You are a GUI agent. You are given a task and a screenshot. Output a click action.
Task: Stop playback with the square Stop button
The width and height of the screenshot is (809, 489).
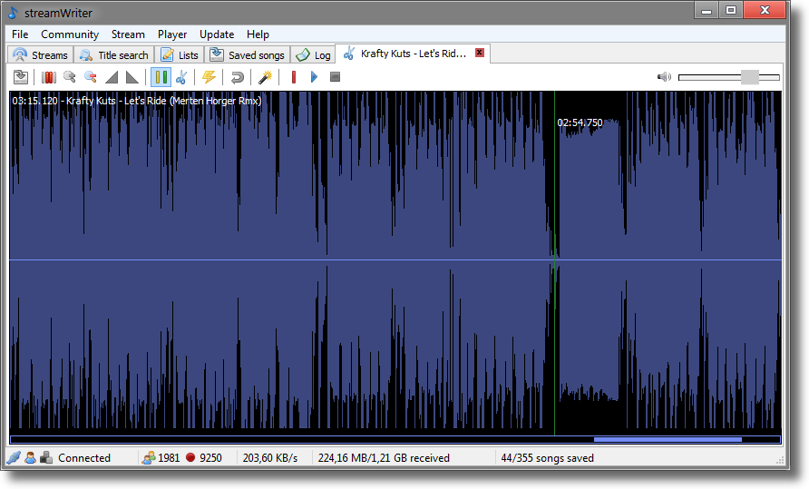click(x=335, y=77)
